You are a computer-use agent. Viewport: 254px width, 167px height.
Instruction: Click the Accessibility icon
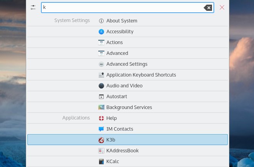(x=101, y=32)
